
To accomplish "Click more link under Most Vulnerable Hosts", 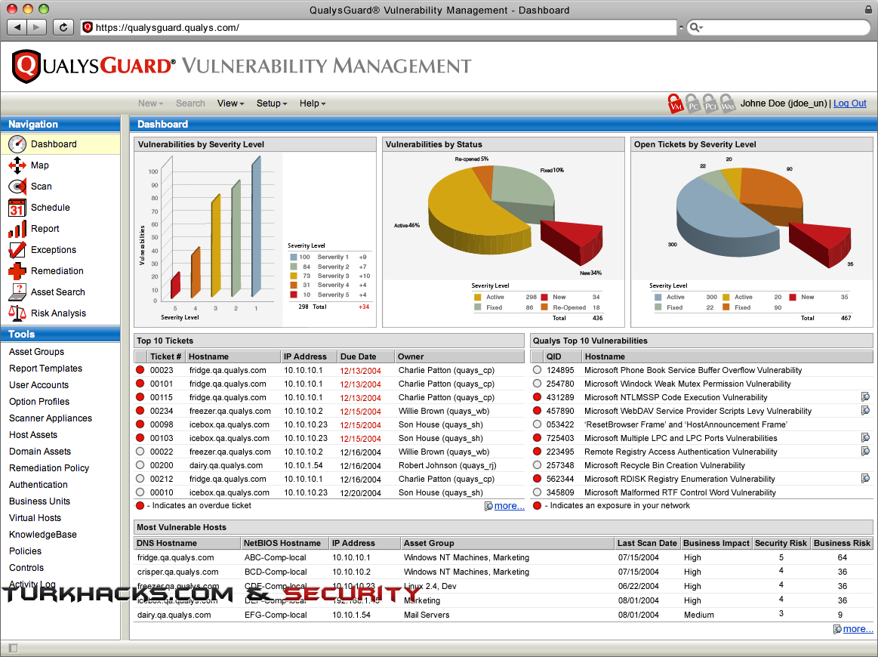I will tap(858, 629).
